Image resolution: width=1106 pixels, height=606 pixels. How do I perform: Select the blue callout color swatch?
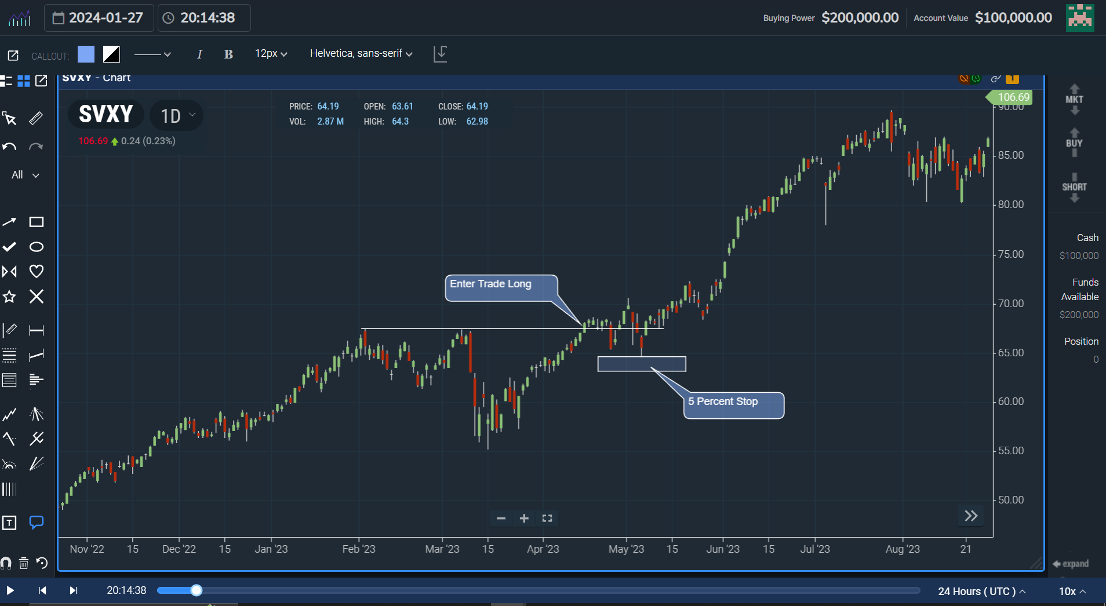tap(85, 53)
